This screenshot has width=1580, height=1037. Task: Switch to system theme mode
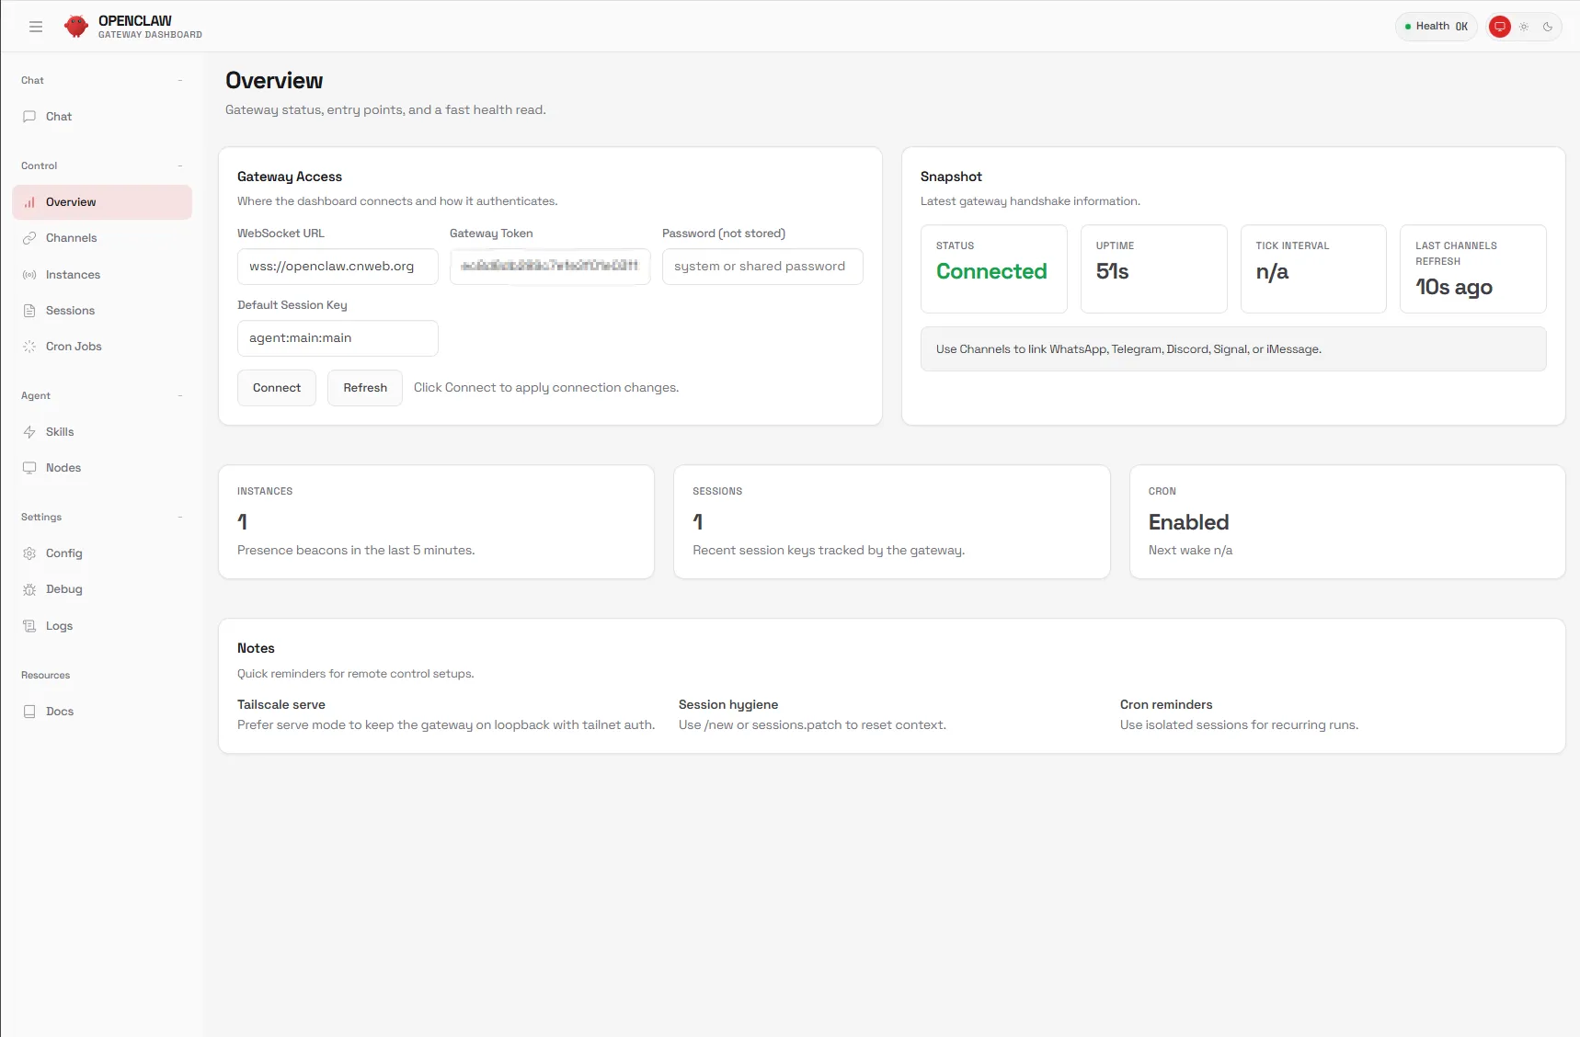[1499, 27]
